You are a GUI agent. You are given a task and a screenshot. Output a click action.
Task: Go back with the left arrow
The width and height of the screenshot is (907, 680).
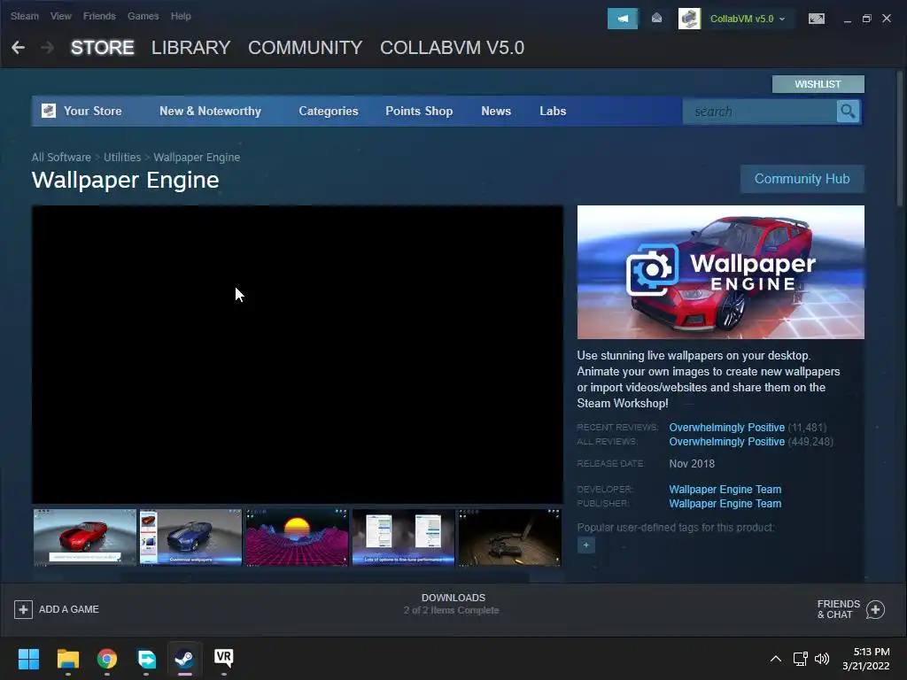point(18,48)
